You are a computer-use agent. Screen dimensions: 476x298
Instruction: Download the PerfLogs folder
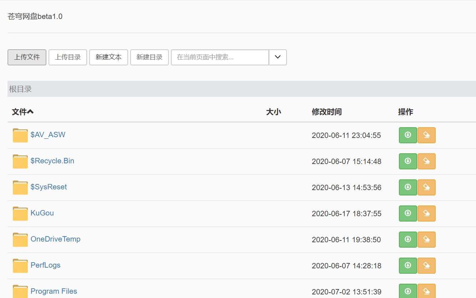pyautogui.click(x=408, y=265)
